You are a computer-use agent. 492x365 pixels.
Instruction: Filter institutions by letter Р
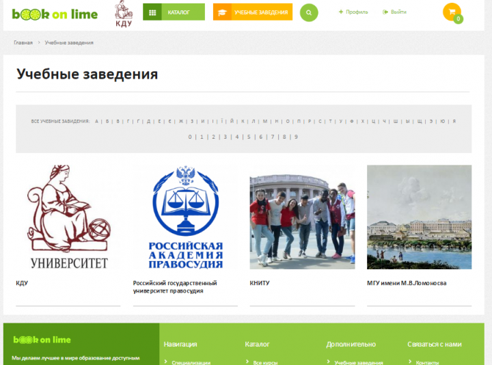pyautogui.click(x=310, y=121)
